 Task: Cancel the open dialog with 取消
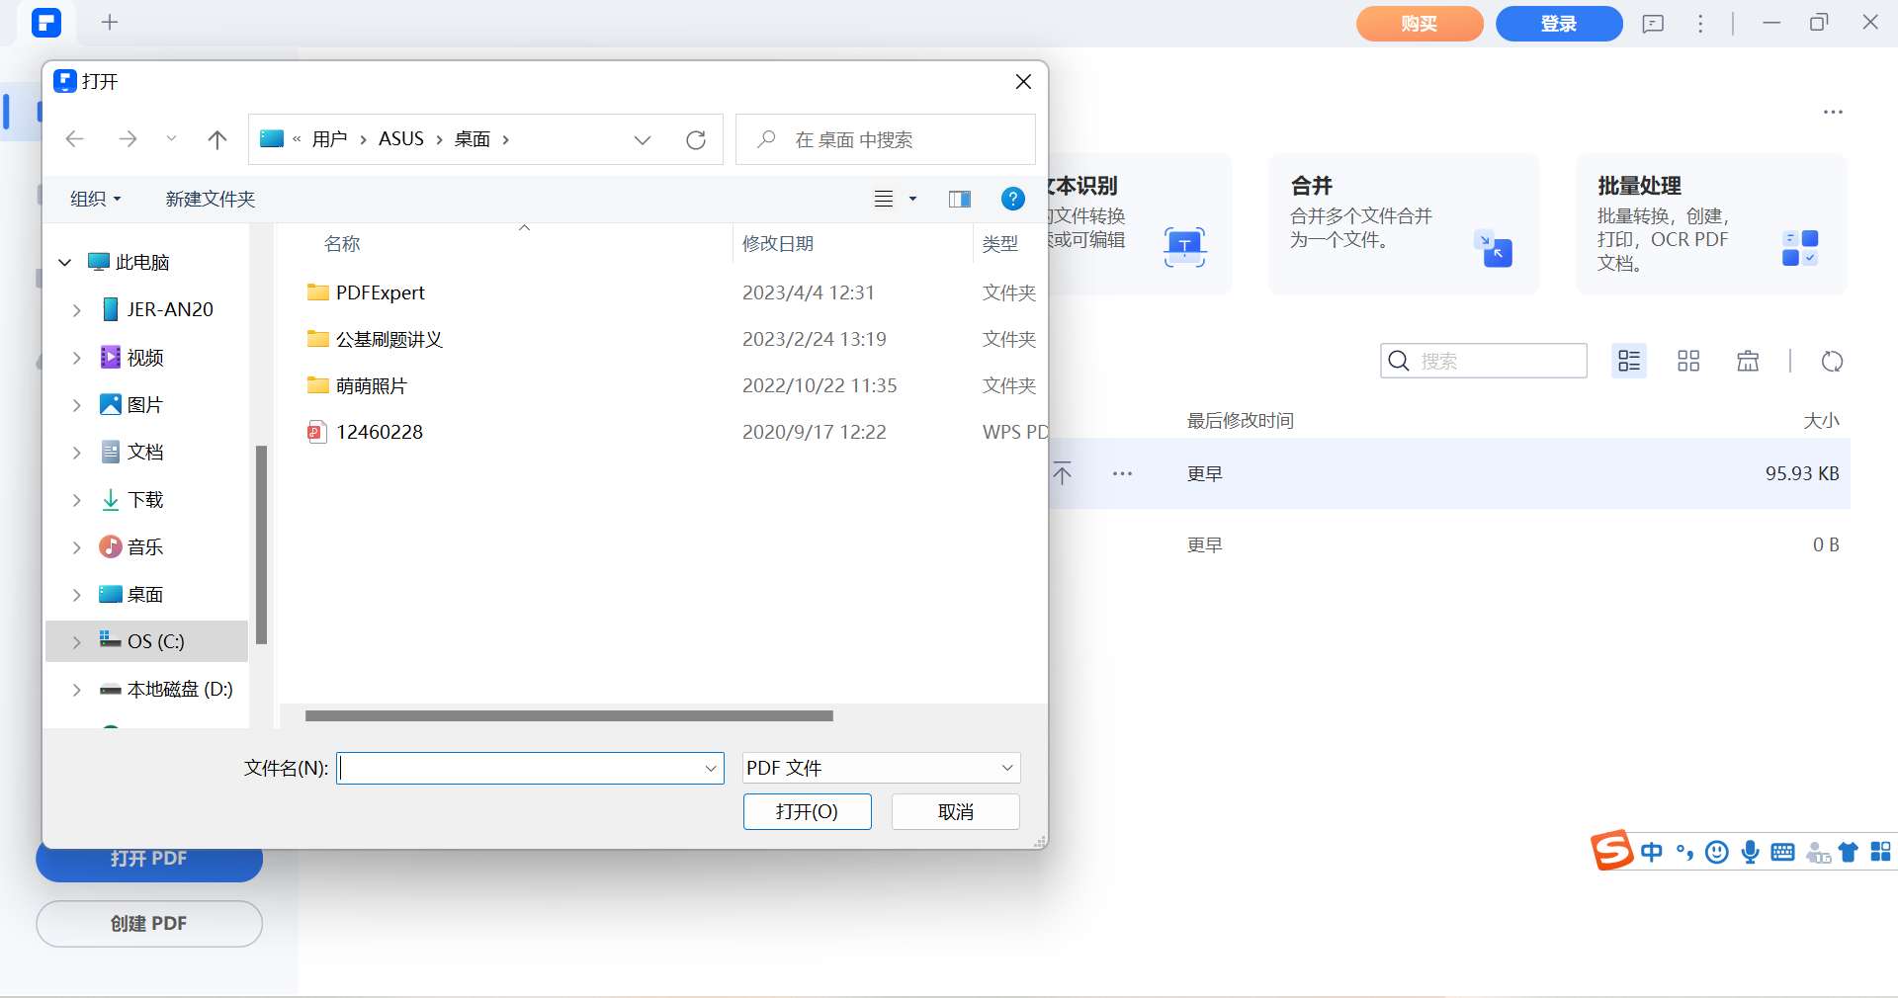[954, 811]
